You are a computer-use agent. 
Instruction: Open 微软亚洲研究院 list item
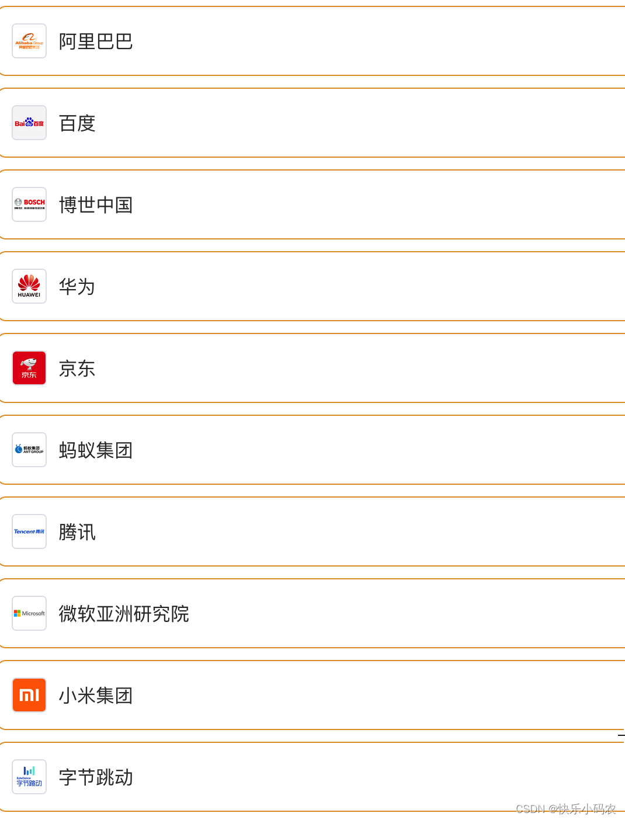[312, 613]
